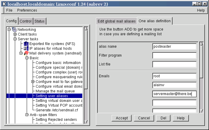
Task: Click form scrollbar down arrow
Action: tap(201, 111)
